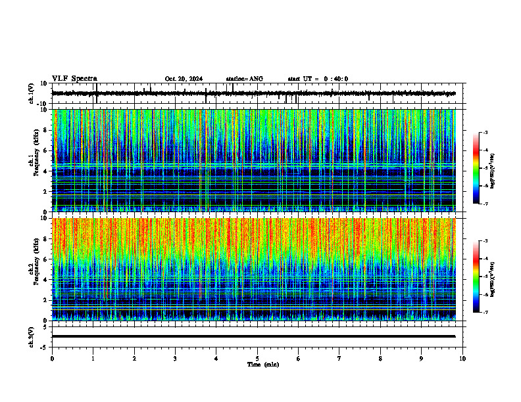Image resolution: width=521 pixels, height=402 pixels.
Task: Click time axis tick label "4"
Action: 216,359
